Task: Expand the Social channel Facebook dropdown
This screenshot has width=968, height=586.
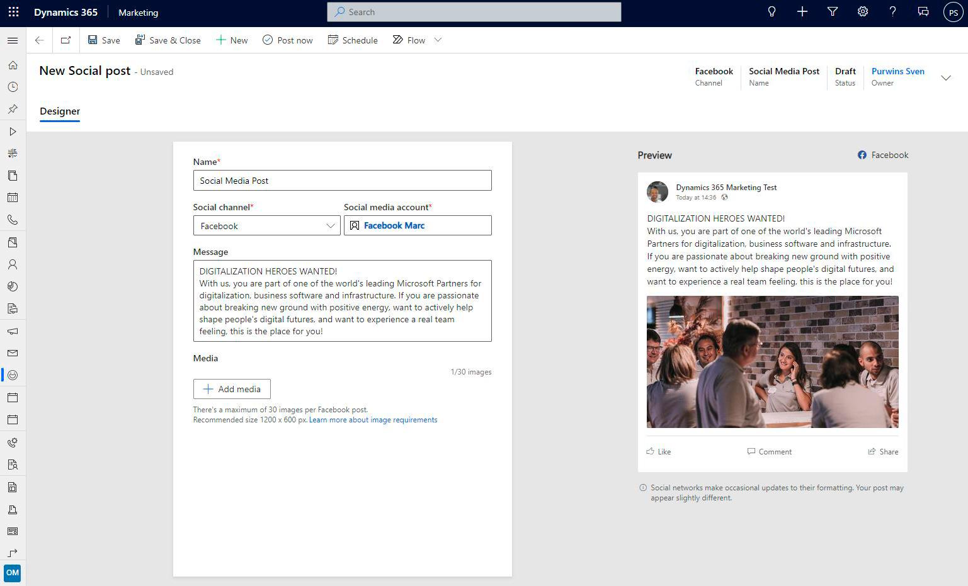Action: [266, 225]
